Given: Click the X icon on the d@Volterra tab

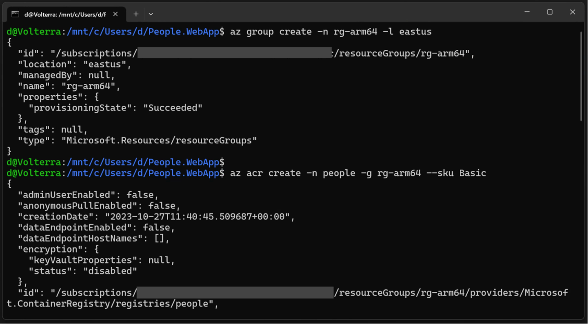Looking at the screenshot, I should pyautogui.click(x=115, y=14).
